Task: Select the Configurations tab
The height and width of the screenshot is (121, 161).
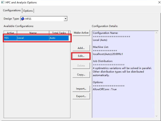Action: 12,10
